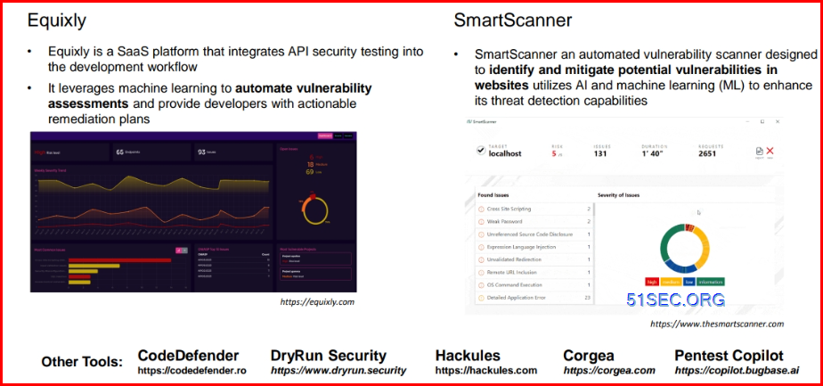The width and height of the screenshot is (823, 386).
Task: Click the blue low severity legend swatch
Action: click(x=689, y=282)
